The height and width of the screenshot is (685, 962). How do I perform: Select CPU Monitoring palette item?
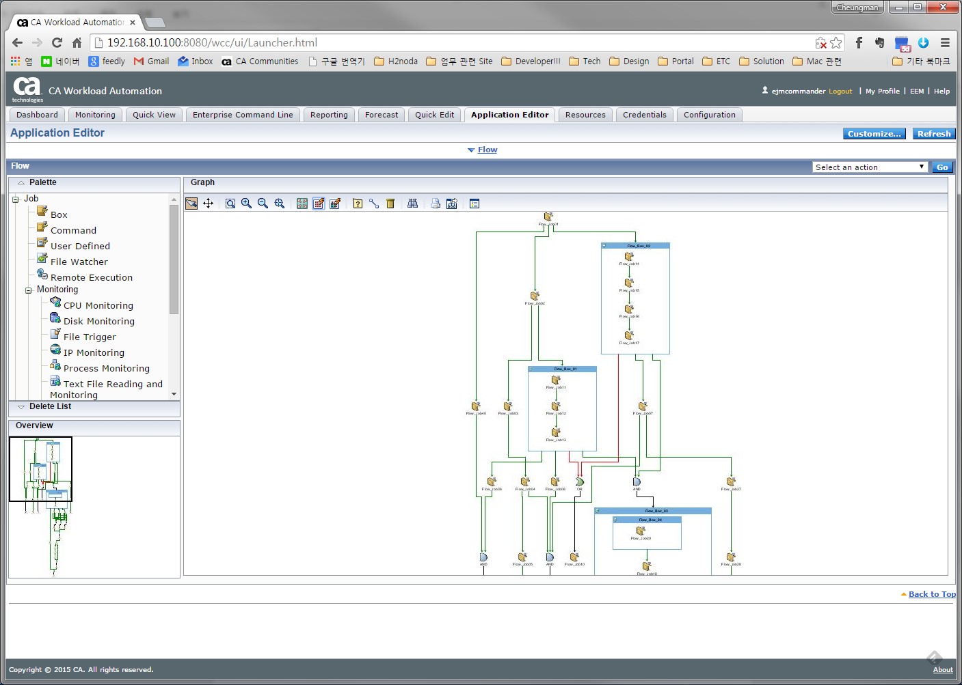[98, 305]
